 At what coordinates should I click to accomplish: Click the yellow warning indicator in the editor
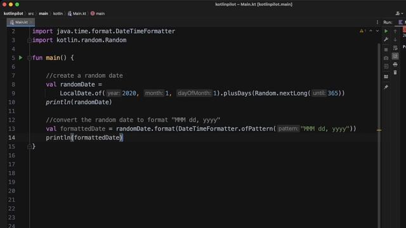coord(363,31)
